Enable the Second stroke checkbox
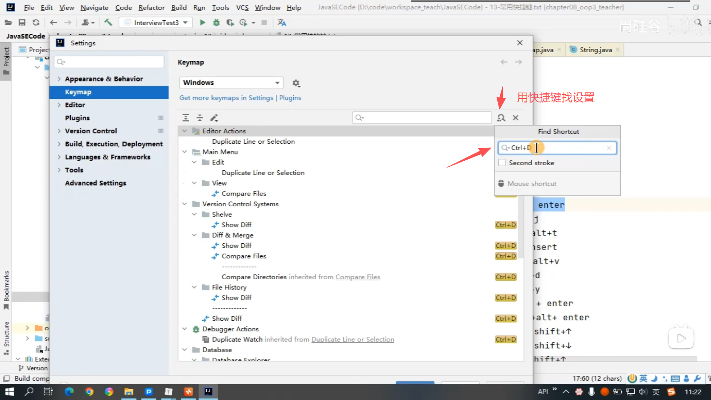Screen dimensions: 711x400 pyautogui.click(x=502, y=163)
